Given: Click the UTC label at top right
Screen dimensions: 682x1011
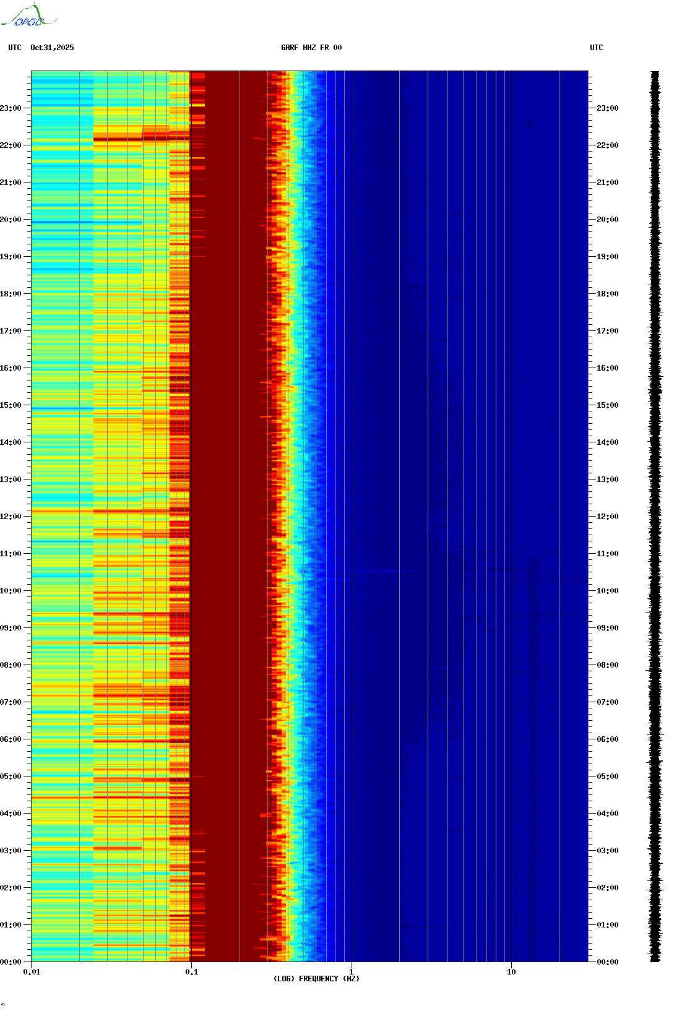Looking at the screenshot, I should [596, 48].
